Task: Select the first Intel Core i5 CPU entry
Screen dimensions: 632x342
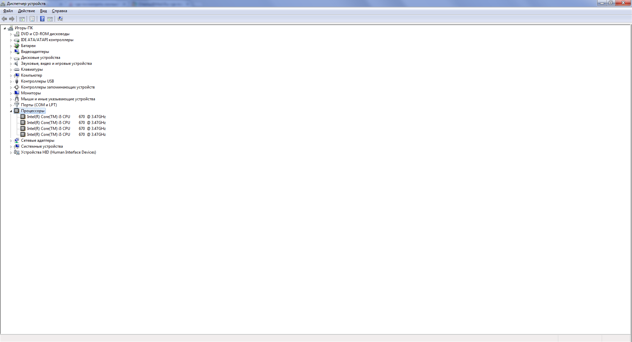Action: click(66, 117)
